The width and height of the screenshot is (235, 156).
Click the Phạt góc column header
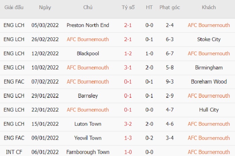coord(170,7)
